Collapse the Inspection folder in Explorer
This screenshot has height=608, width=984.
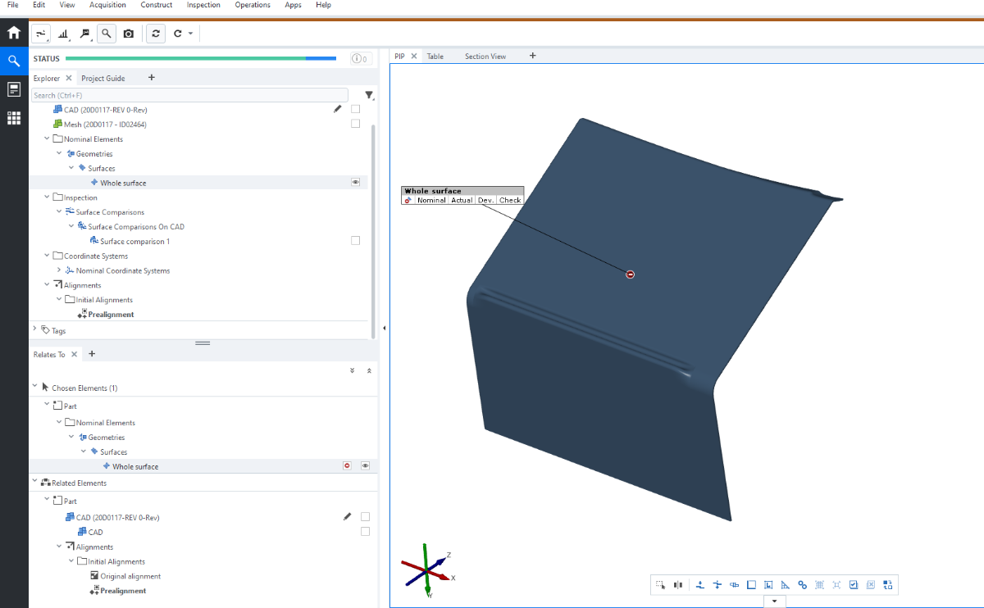click(47, 197)
